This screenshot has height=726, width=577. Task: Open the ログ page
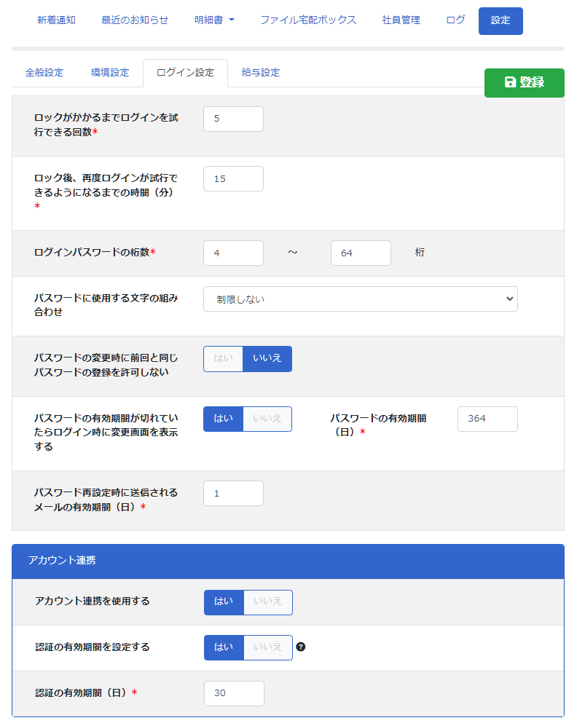[455, 20]
